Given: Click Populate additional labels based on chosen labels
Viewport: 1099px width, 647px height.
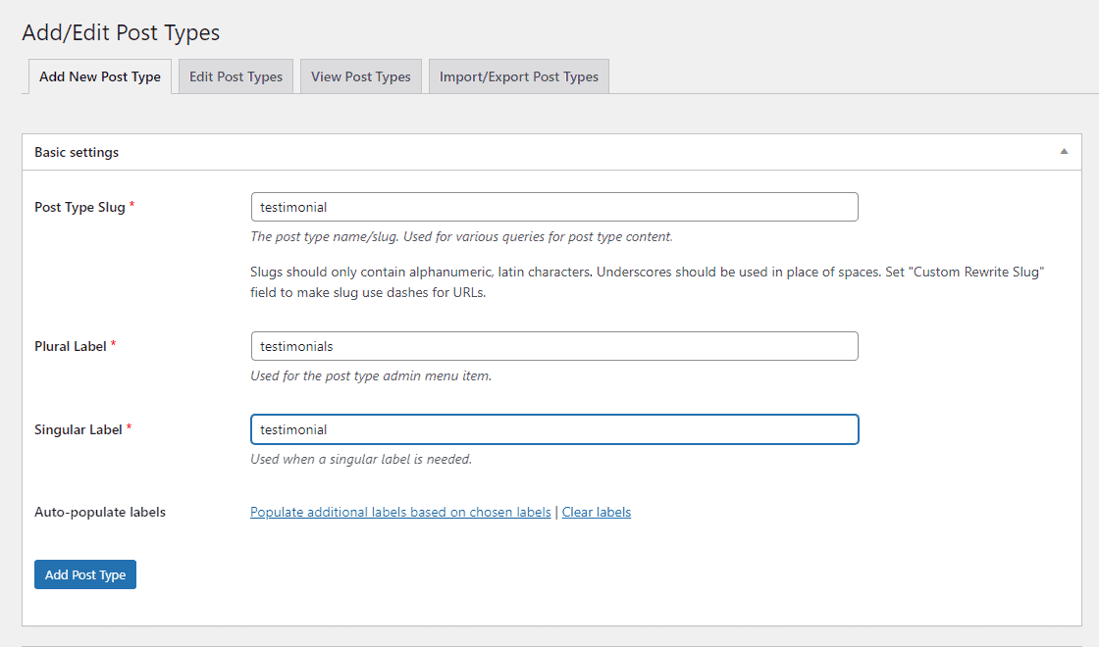Looking at the screenshot, I should (400, 512).
